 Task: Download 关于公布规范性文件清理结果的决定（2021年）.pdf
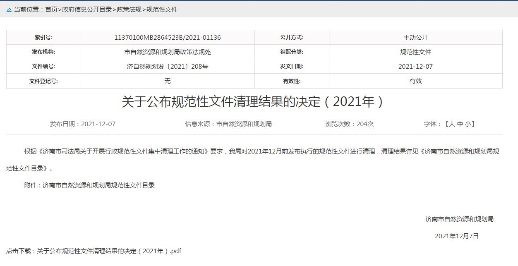(x=109, y=251)
